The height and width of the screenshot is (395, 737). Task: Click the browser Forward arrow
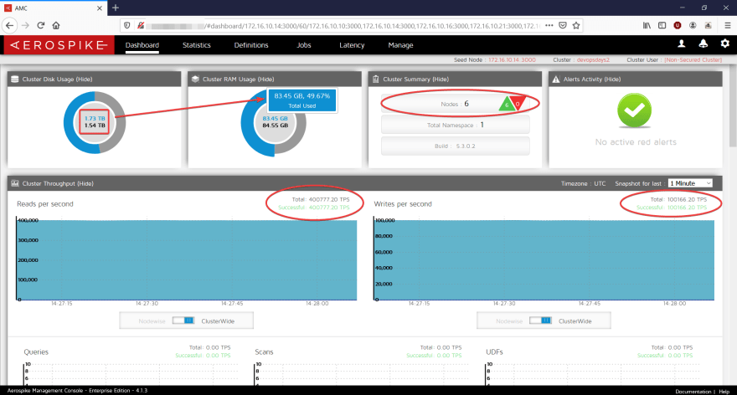tap(25, 25)
